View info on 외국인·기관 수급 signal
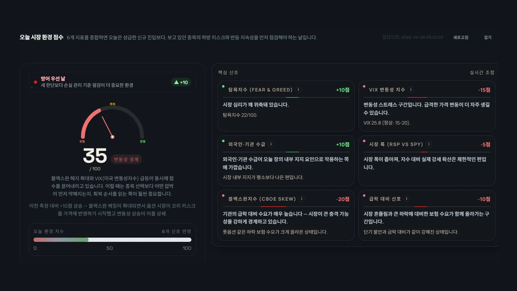 pos(271,145)
